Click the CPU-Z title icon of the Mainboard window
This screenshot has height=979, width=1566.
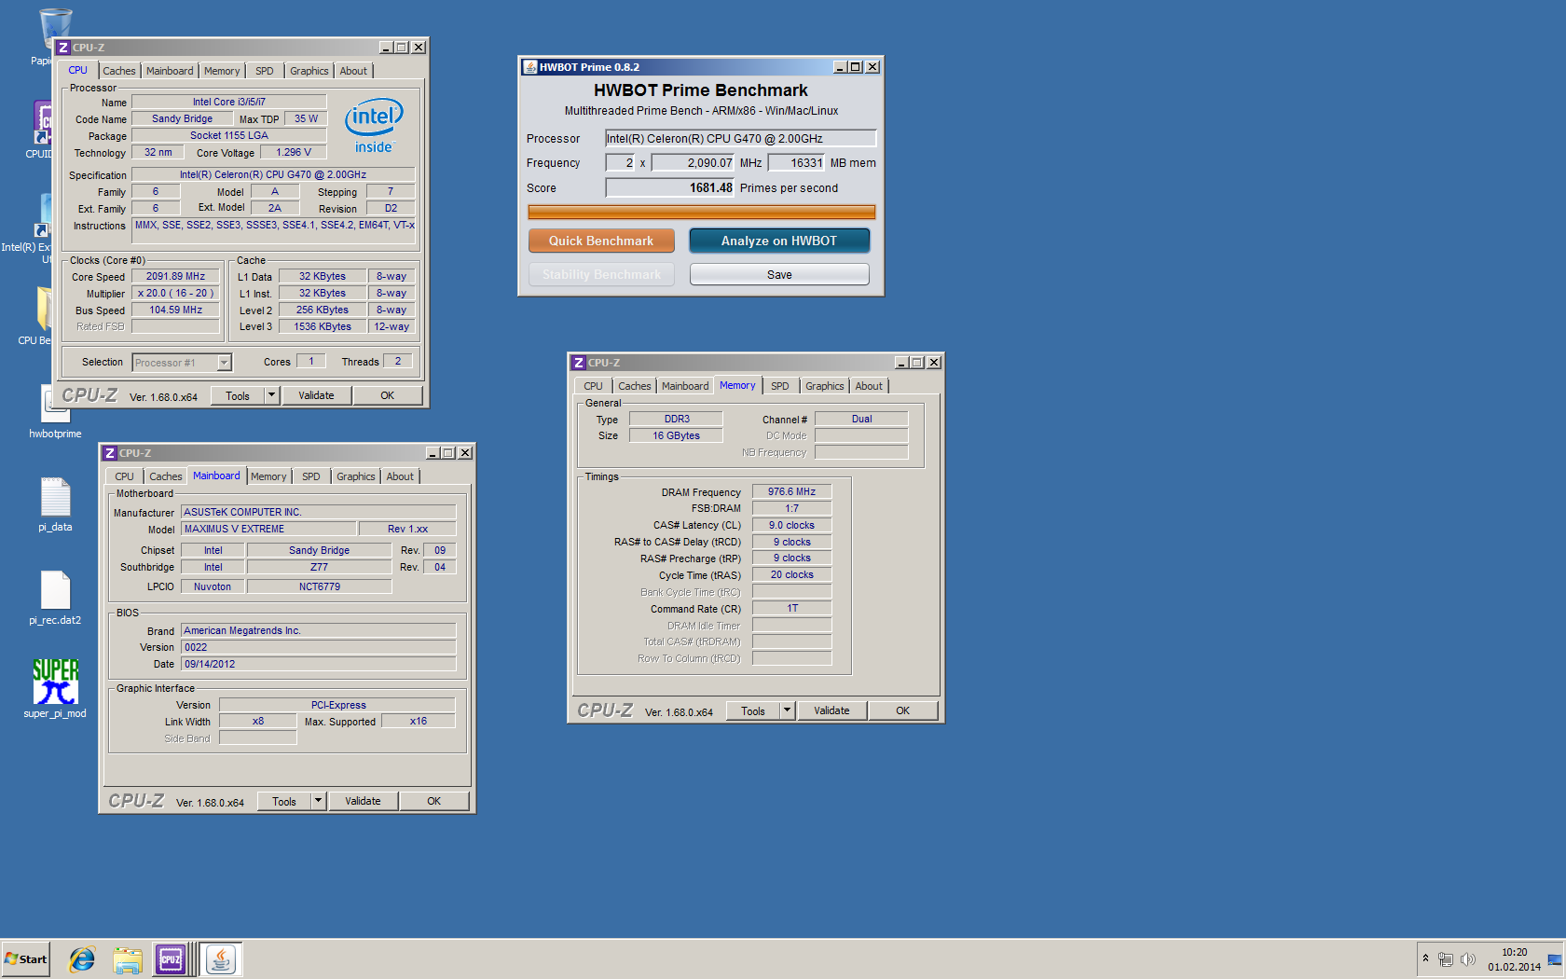pos(110,453)
